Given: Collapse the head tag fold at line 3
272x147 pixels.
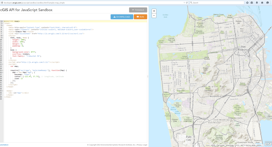Looking at the screenshot, I should (x=3, y=26).
